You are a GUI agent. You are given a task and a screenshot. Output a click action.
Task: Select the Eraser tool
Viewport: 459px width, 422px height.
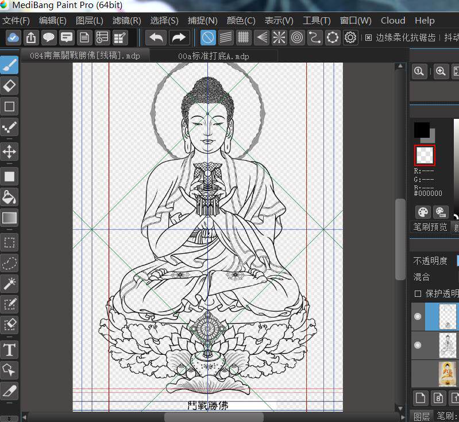pyautogui.click(x=9, y=86)
